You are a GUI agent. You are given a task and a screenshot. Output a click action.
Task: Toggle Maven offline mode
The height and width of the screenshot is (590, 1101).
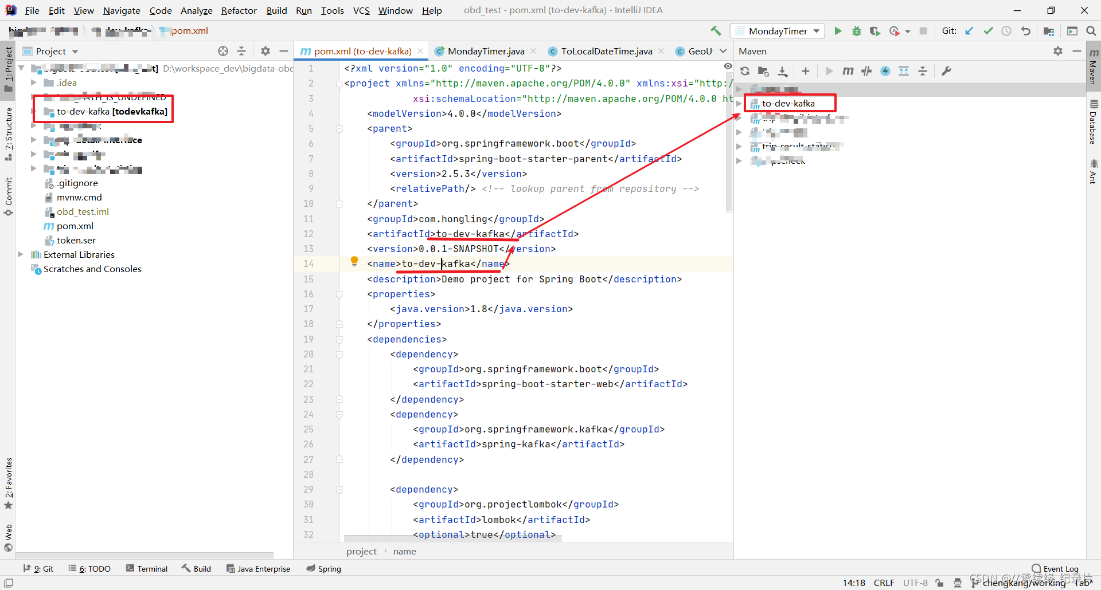pos(866,71)
